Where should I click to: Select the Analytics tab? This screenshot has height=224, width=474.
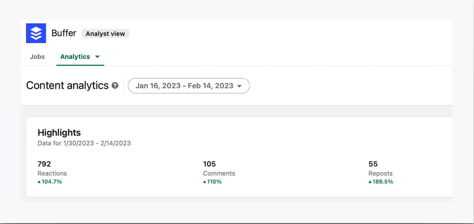tap(75, 57)
